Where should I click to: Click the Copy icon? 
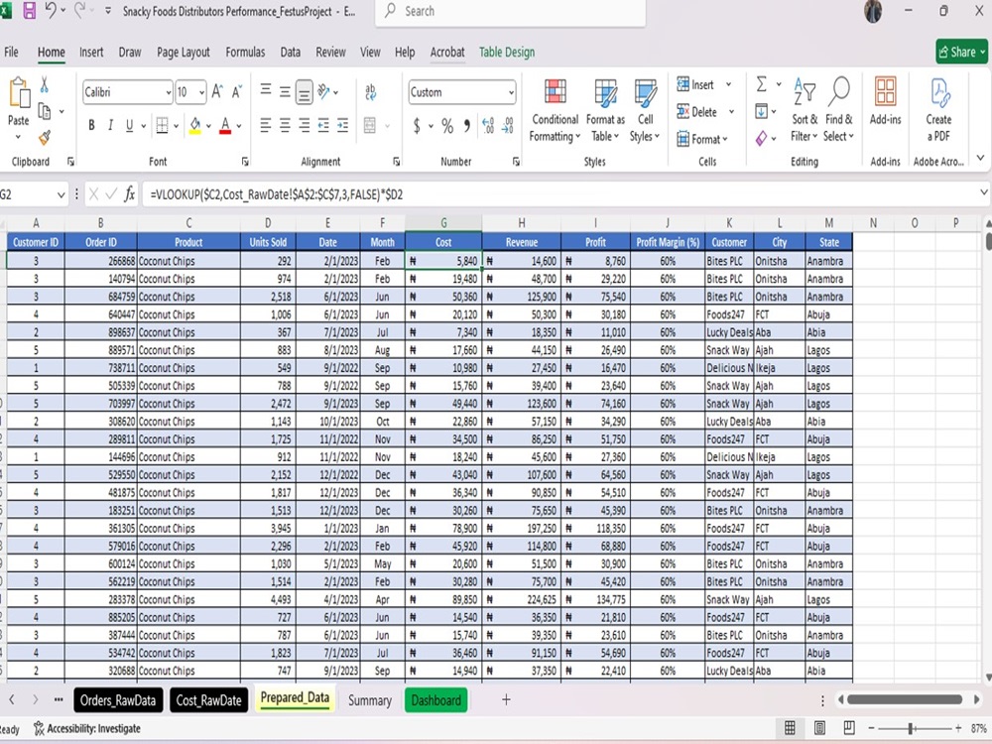pos(45,111)
